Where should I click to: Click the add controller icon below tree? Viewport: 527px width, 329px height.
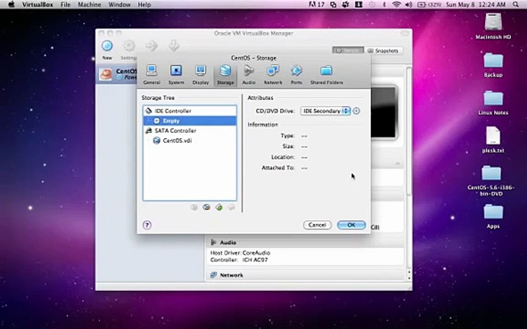194,207
